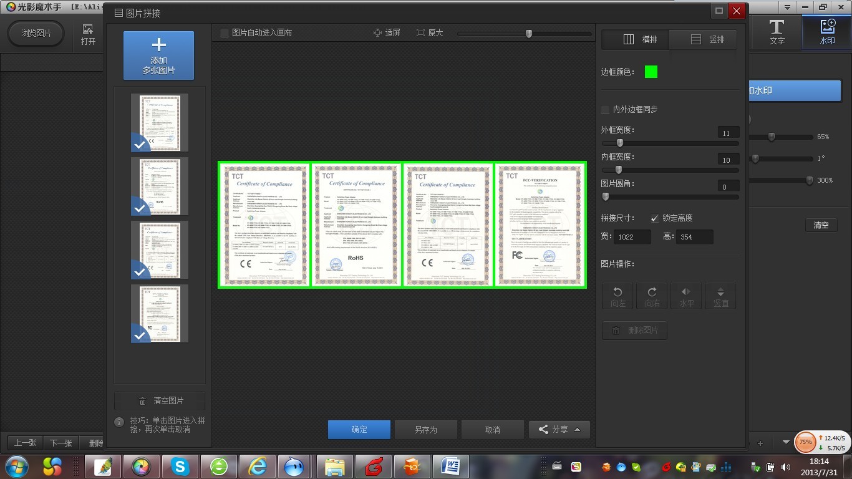852x479 pixels.
Task: Click the FCC verification certificate in canvas
Action: coord(540,225)
